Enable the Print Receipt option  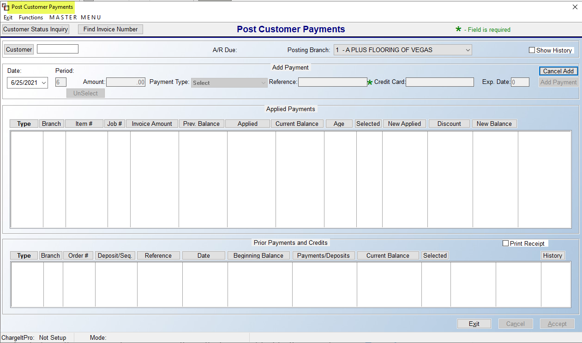(505, 243)
